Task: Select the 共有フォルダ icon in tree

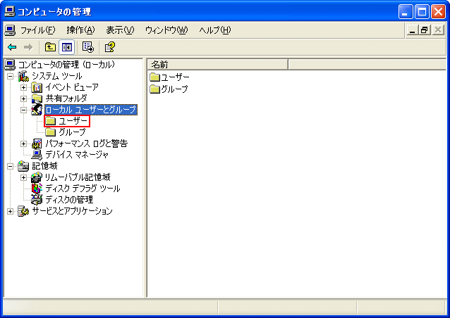Action: 37,98
